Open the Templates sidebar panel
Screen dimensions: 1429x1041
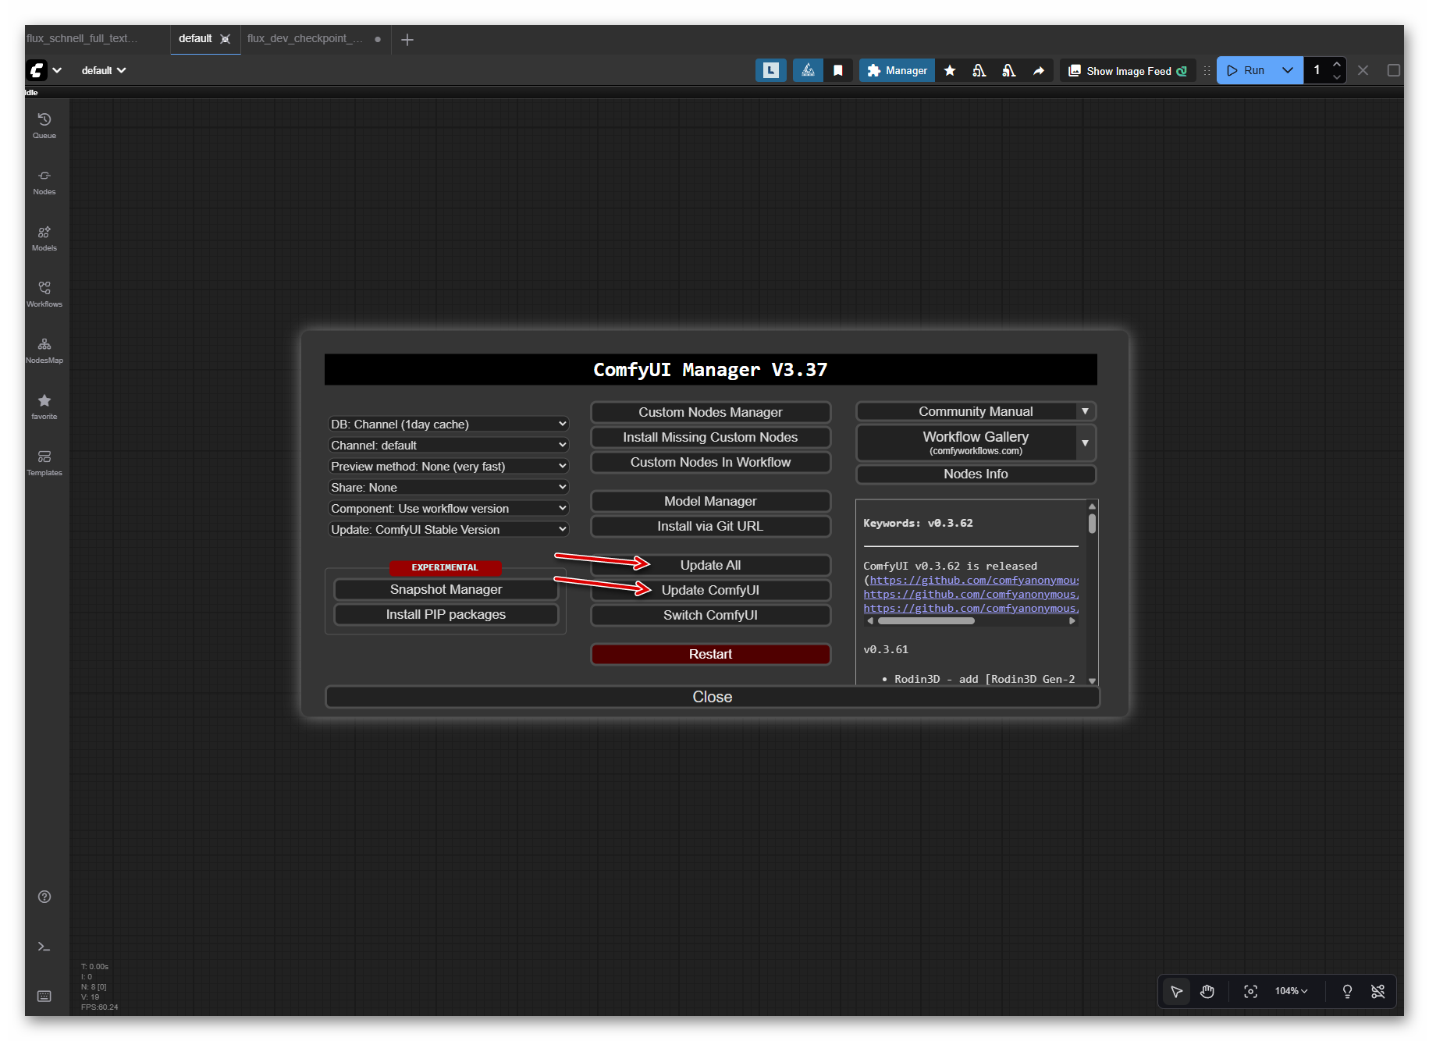click(x=44, y=462)
